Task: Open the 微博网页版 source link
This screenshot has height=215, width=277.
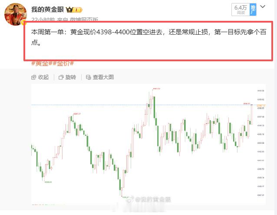Action: click(x=84, y=20)
